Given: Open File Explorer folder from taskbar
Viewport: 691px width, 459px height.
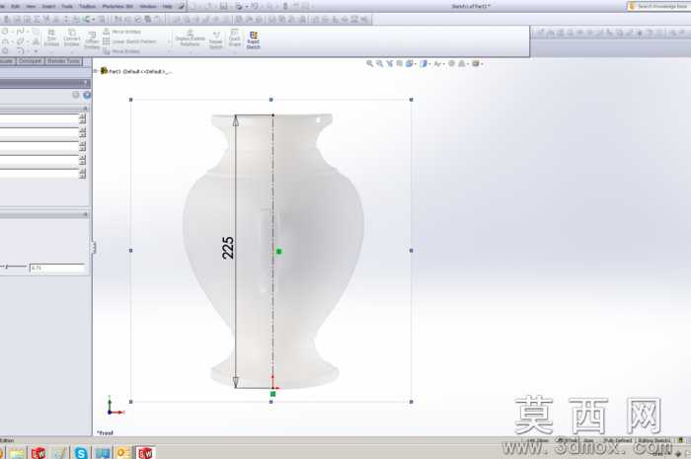Looking at the screenshot, I should tap(17, 452).
